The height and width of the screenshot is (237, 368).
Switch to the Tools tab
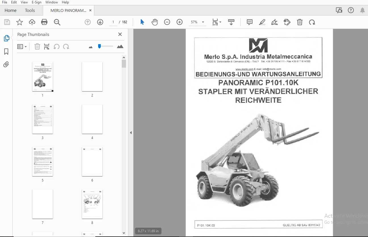click(30, 10)
